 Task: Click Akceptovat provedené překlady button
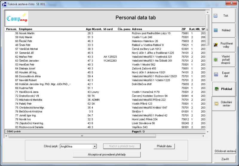[x=107, y=155]
